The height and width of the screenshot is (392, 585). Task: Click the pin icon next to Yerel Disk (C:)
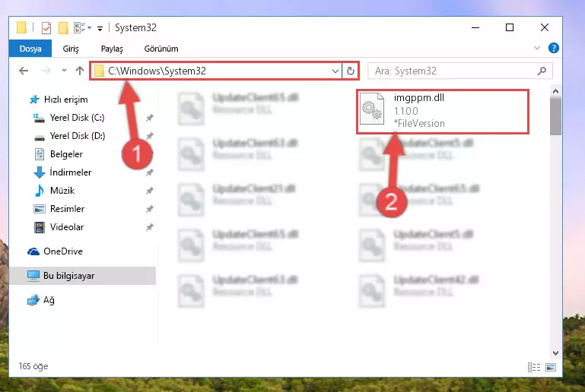click(150, 118)
